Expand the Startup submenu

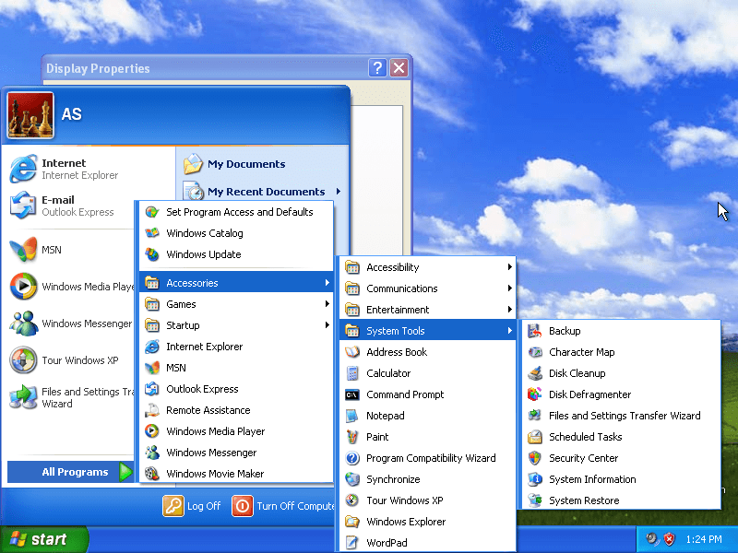[236, 325]
